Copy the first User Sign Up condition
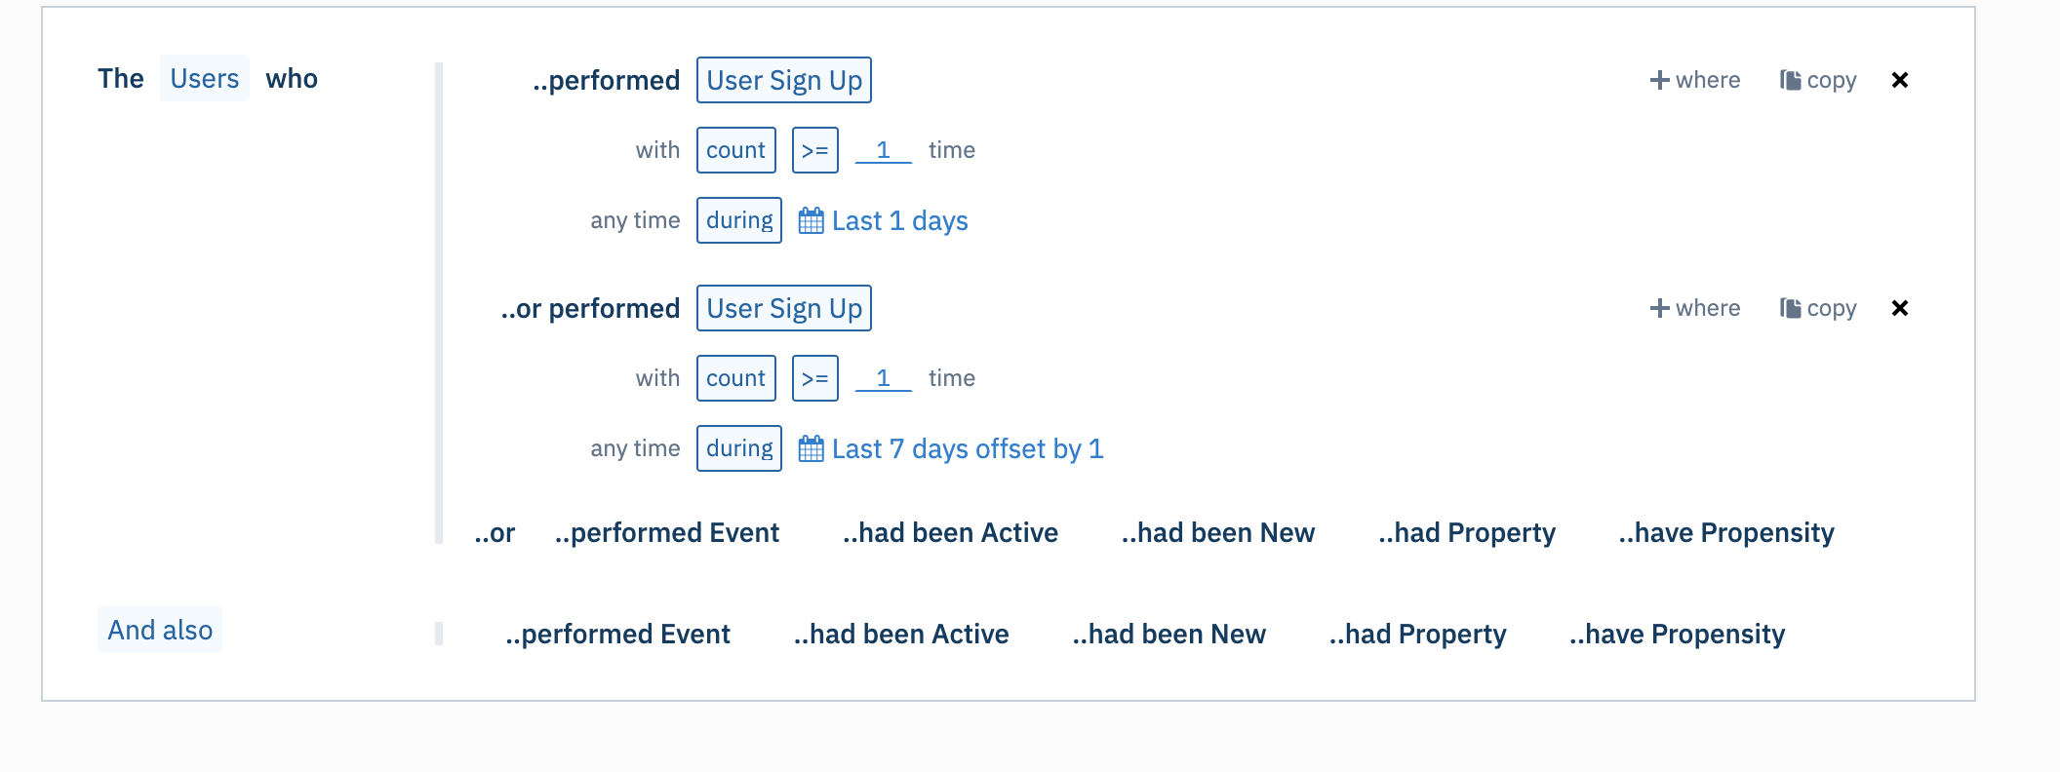The width and height of the screenshot is (2060, 772). coord(1818,80)
